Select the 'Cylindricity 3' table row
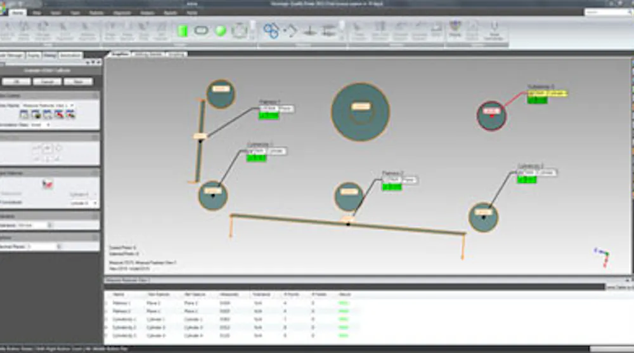This screenshot has width=634, height=353. [233, 335]
